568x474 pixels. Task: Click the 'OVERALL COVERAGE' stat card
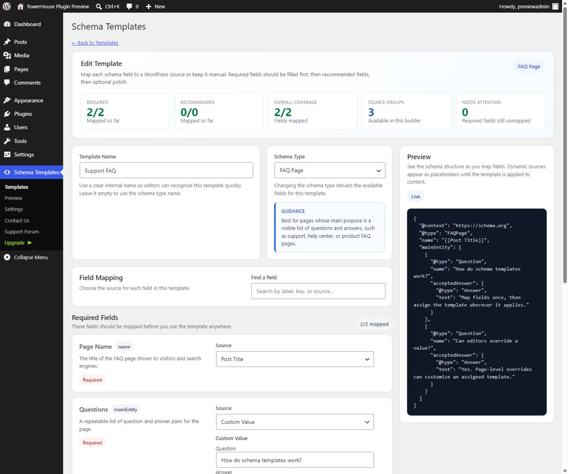pos(312,111)
